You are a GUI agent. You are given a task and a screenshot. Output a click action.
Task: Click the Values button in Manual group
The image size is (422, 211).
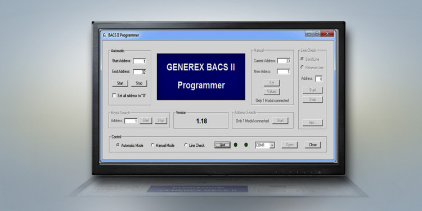(x=272, y=92)
